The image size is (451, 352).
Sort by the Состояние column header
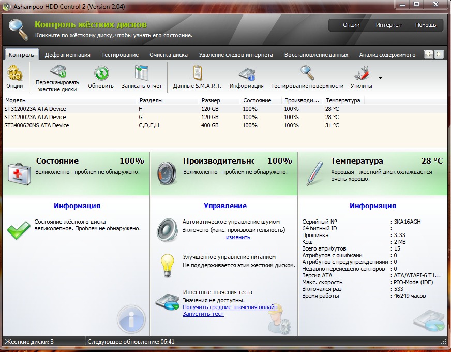[x=261, y=100]
